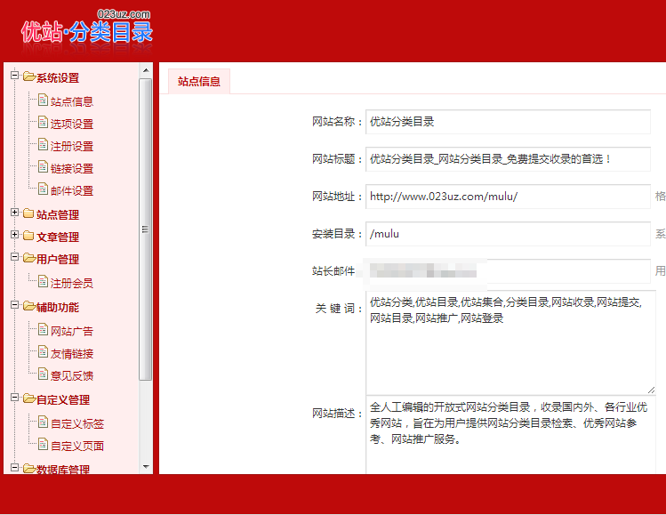Click the sidebar scrollbar up arrow
This screenshot has height=515, width=666.
coord(146,70)
